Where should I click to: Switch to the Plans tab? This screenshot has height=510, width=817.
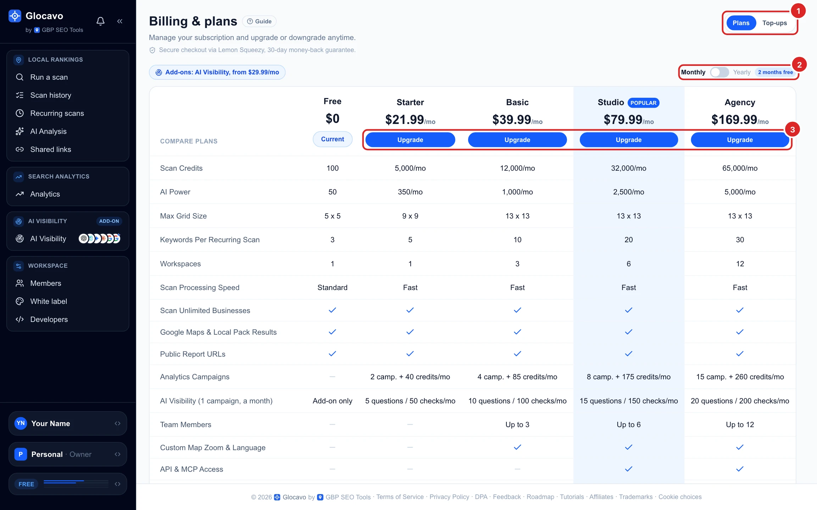pos(741,23)
